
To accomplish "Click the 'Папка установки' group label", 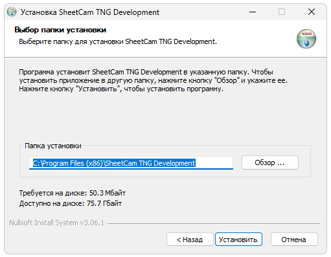I will click(x=53, y=146).
